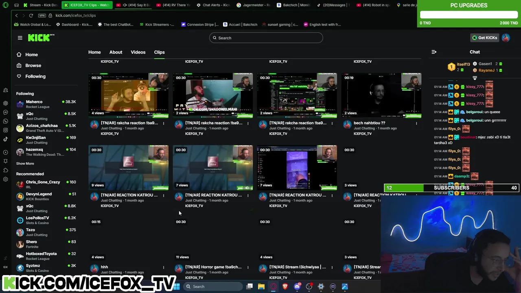
Task: Click the Kick search field
Action: (266, 38)
